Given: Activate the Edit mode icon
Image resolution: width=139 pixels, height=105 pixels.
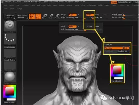Looking at the screenshot, I should tap(32, 16).
